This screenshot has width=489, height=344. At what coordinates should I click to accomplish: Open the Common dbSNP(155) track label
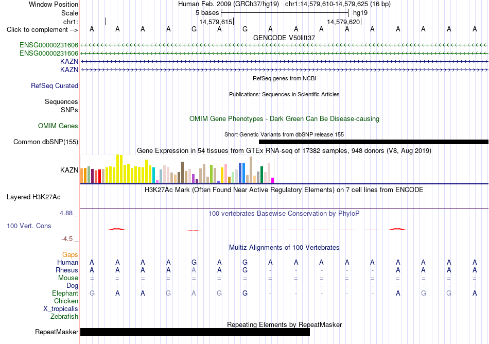coord(45,142)
